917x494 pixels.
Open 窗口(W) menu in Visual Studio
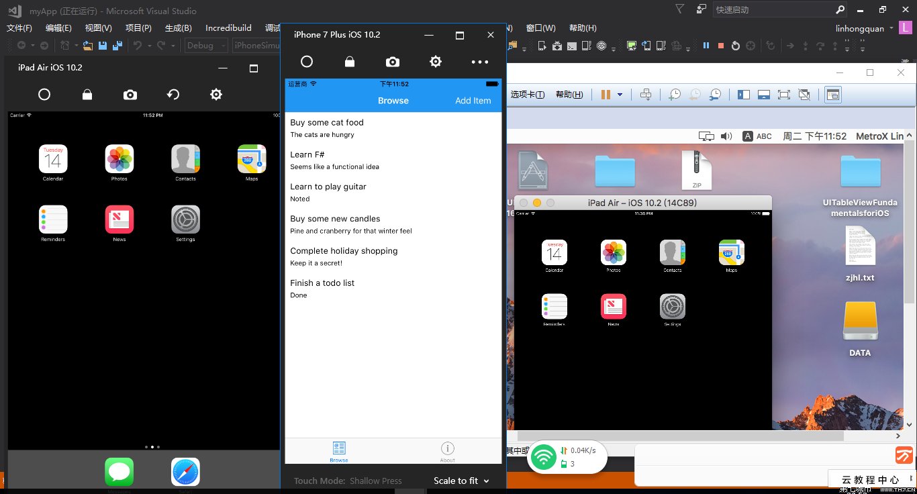coord(540,28)
